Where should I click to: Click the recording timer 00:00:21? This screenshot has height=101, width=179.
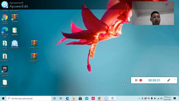154,80
